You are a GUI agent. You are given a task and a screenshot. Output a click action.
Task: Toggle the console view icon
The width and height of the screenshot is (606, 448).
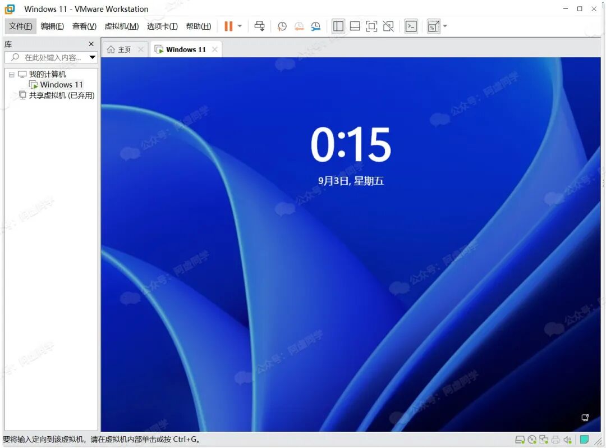point(411,26)
